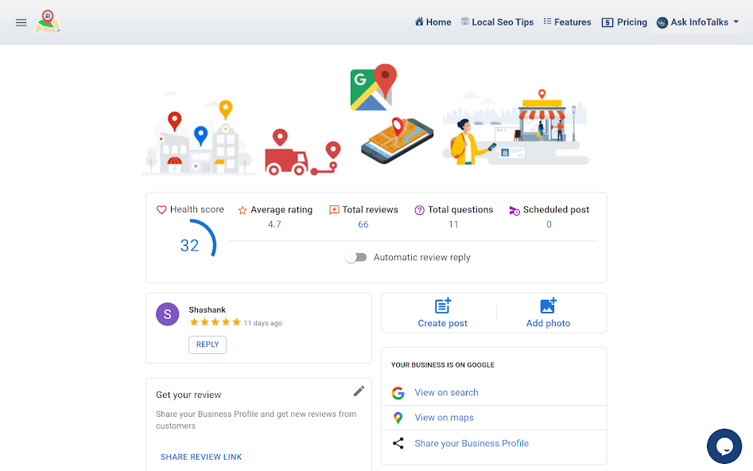Enable the Automatic review reply toggle
This screenshot has height=471, width=753.
[356, 258]
